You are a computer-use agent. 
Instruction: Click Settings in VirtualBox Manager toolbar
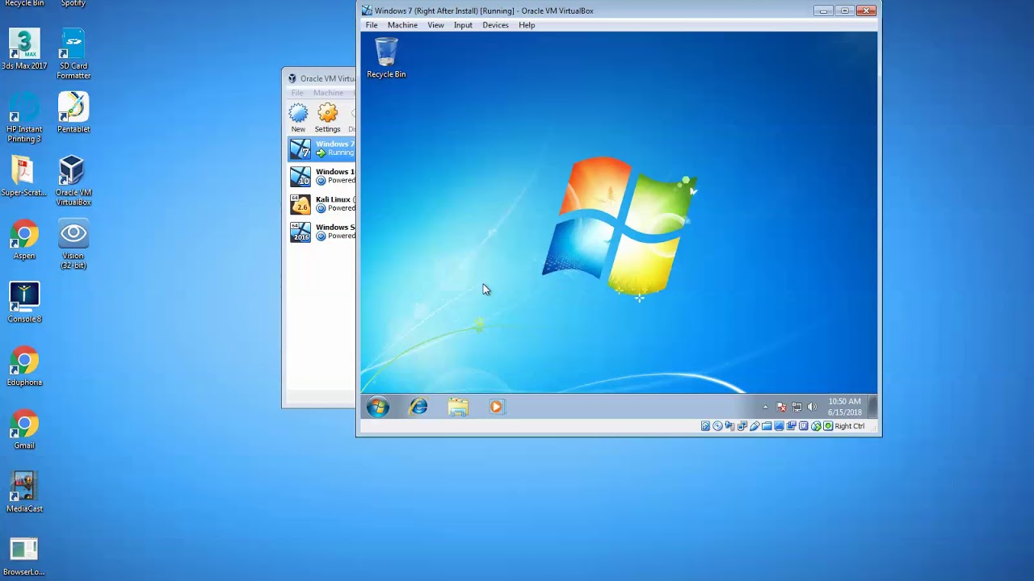(x=327, y=118)
